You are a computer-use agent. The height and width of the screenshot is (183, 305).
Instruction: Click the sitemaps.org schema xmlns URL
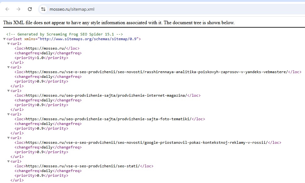coord(89,39)
